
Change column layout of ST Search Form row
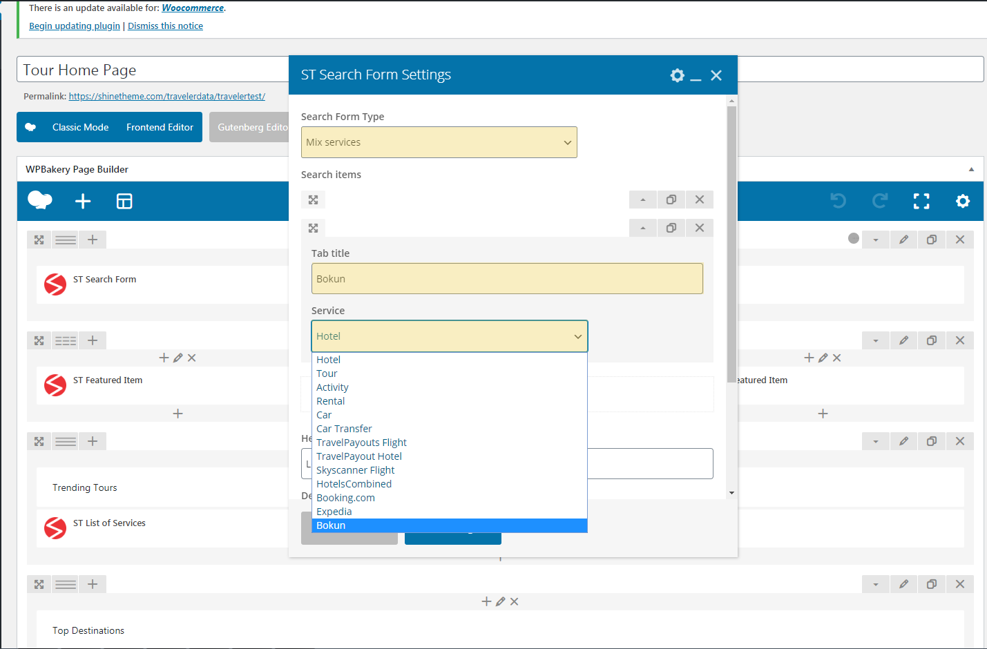66,240
